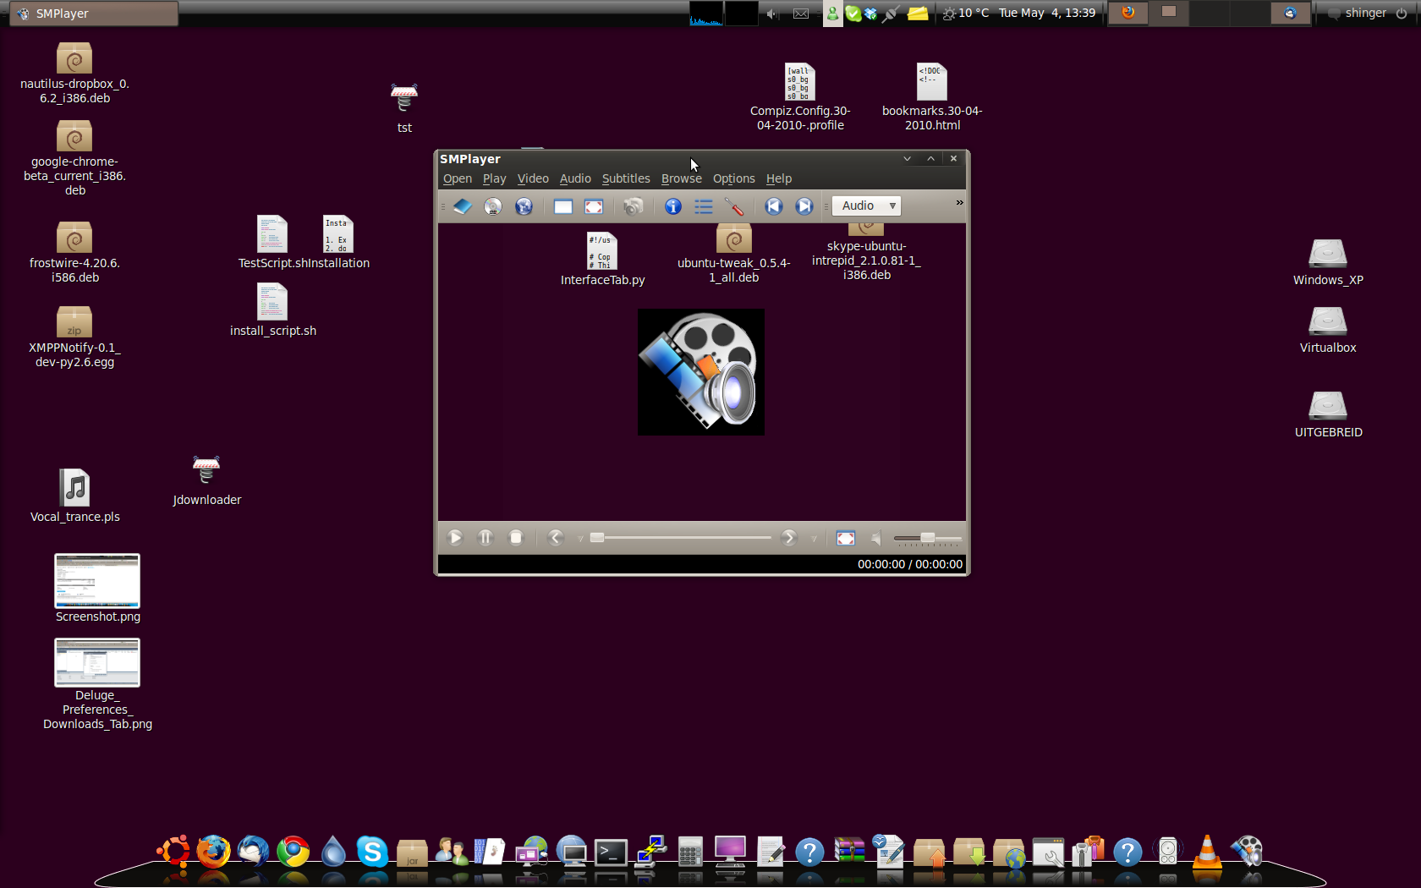Open the Audio menu in menu bar
1421x888 pixels.
click(575, 178)
